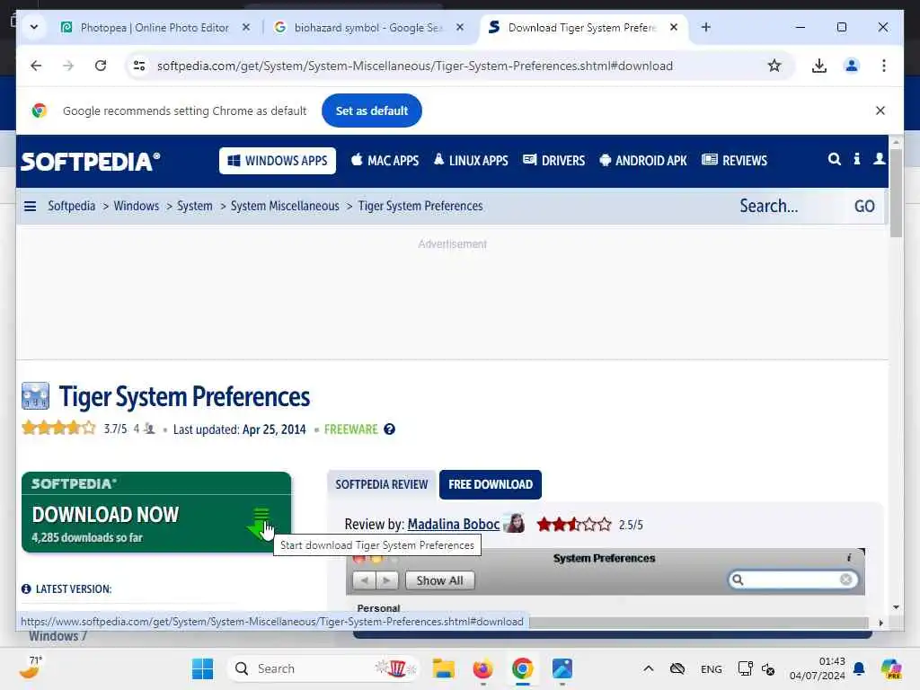Switch to the Photopea Online Photo Editor tab
The height and width of the screenshot is (690, 920).
156,28
